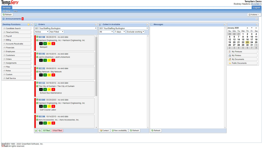Image resolution: width=263 pixels, height=148 pixels.
Task: Click the Orders panel refresh icon
Action: [39, 130]
